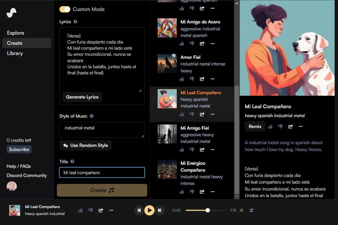This screenshot has width=338, height=225.
Task: Go to previous track in player bar
Action: pyautogui.click(x=139, y=210)
